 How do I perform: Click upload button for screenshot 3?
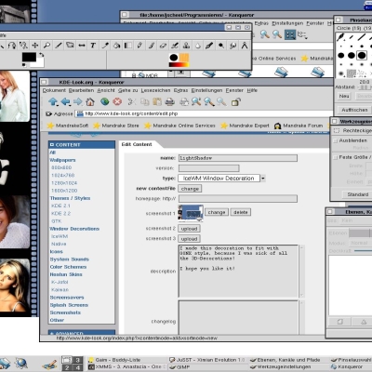[x=189, y=239]
